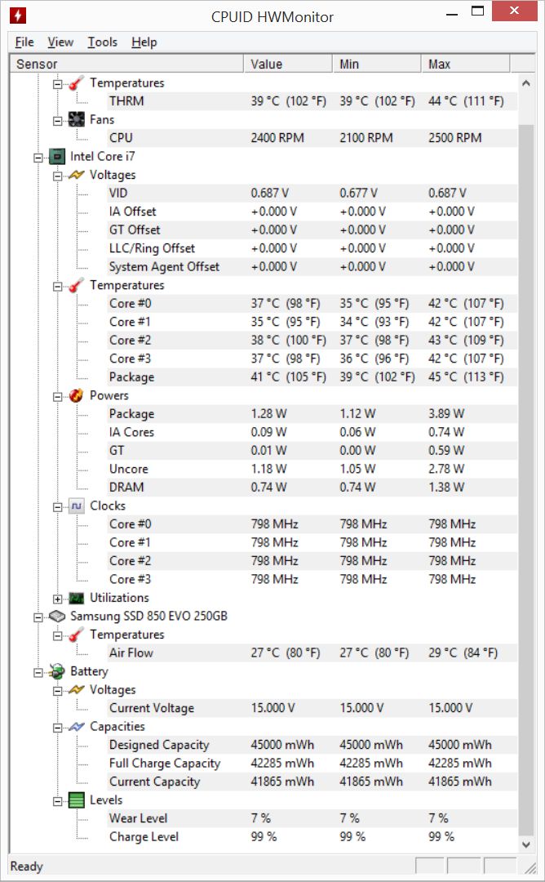545x882 pixels.
Task: Click the scrollbar down arrow
Action: (x=526, y=844)
